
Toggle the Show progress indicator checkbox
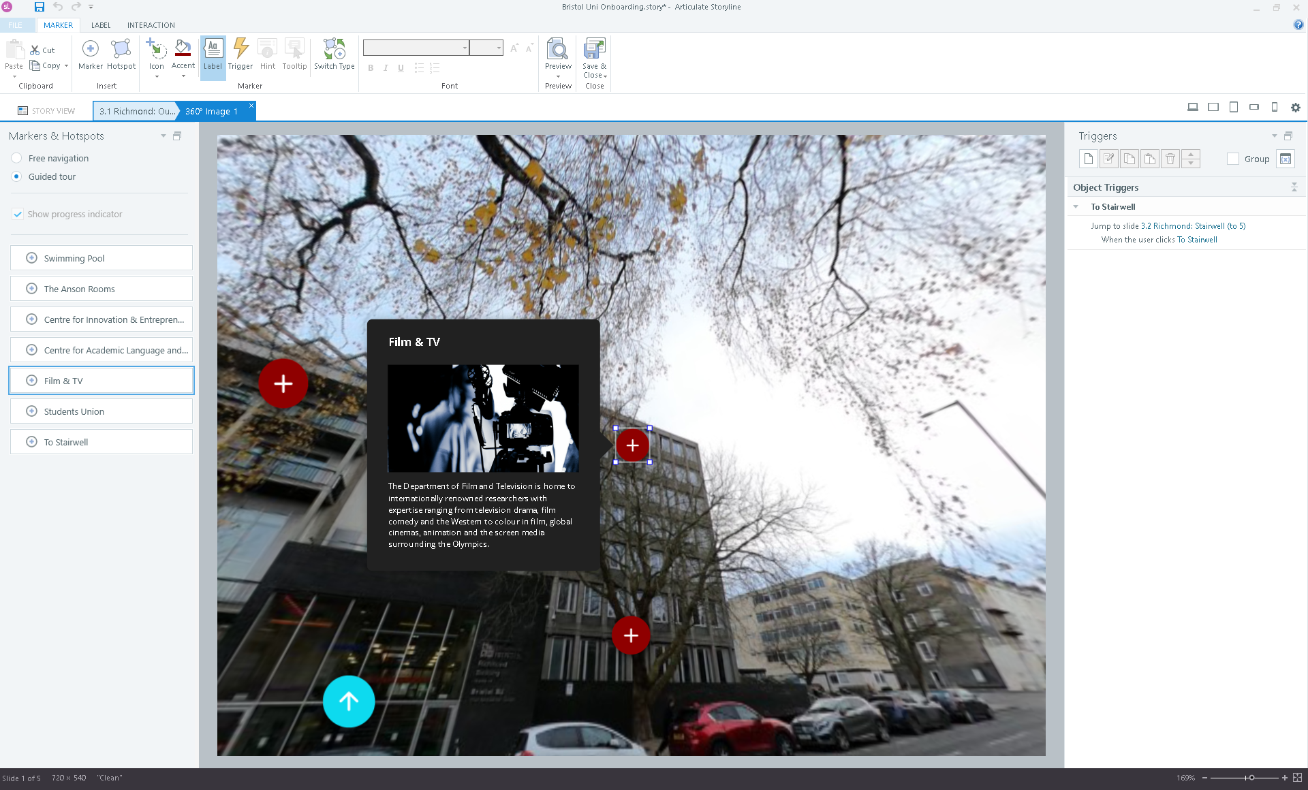coord(18,214)
